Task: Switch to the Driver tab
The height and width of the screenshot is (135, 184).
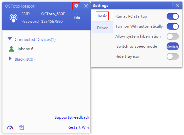Action: click(102, 28)
